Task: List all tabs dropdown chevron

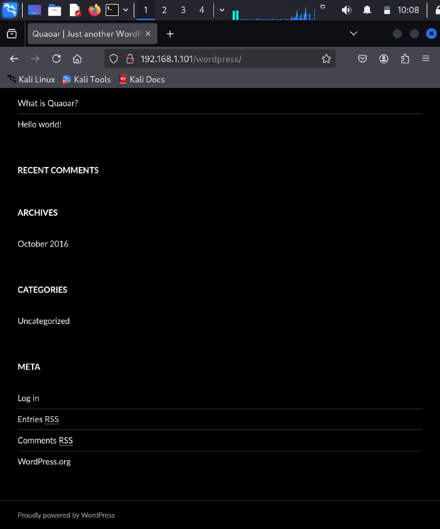Action: point(353,33)
